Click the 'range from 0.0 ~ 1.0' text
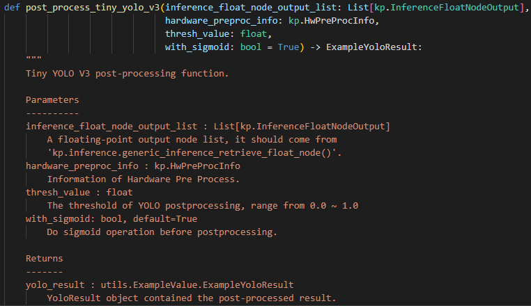531x306 pixels. tap(305, 206)
